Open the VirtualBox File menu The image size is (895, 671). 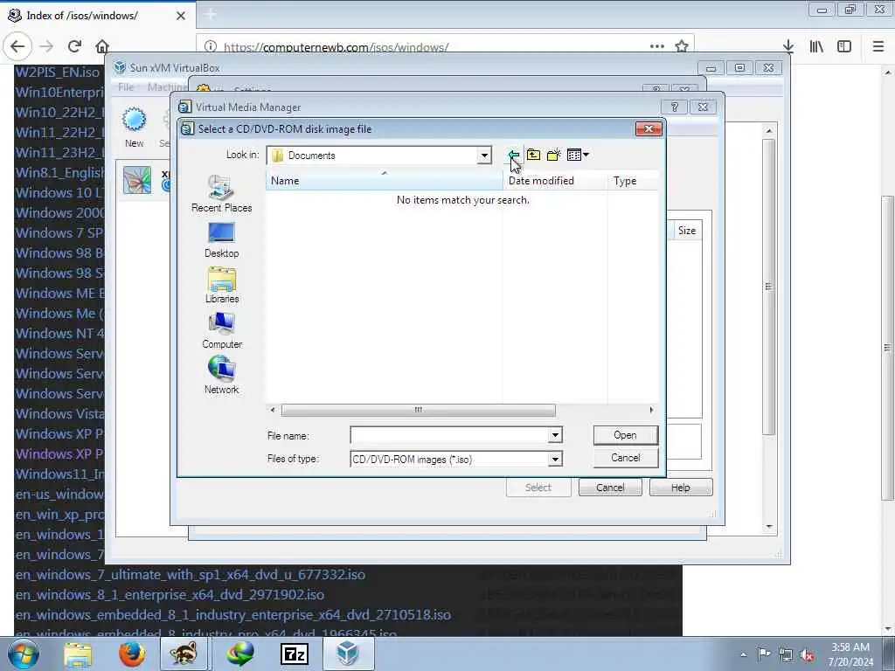126,86
